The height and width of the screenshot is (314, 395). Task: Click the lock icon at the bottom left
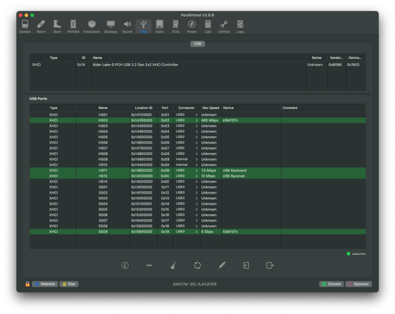(x=28, y=284)
